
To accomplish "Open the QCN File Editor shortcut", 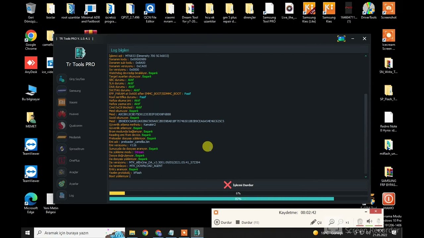I will (150, 13).
